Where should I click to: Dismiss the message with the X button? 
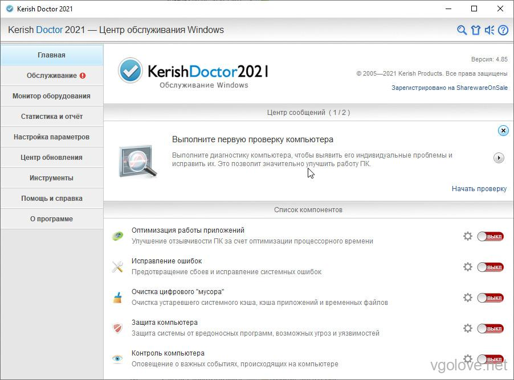503,131
